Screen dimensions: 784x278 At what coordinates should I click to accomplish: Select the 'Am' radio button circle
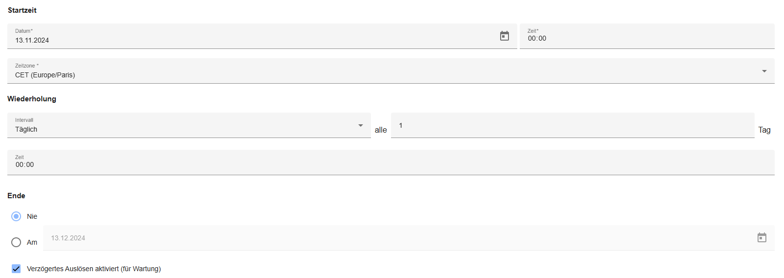coord(16,242)
